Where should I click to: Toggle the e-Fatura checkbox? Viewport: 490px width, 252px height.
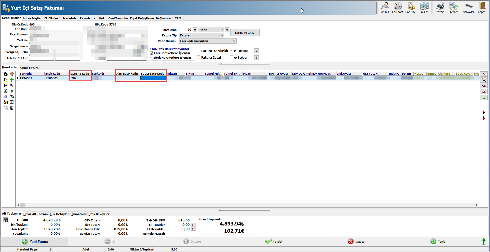[x=231, y=51]
